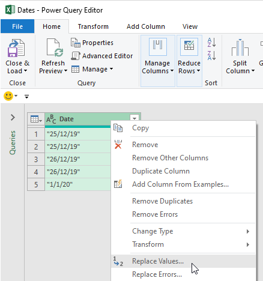
Task: Select the Date column header
Action: pyautogui.click(x=88, y=119)
